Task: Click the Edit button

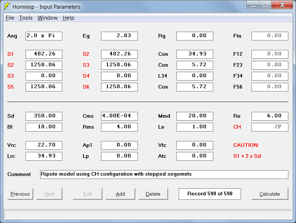Action: pos(87,194)
